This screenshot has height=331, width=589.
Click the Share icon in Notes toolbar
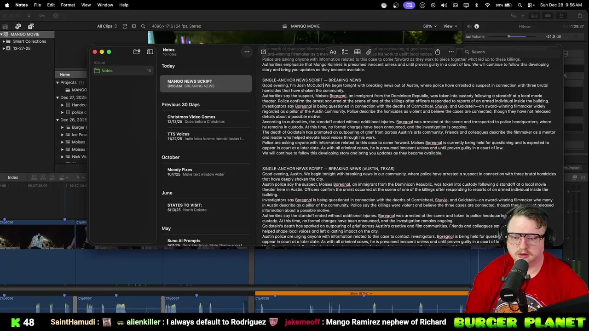coord(438,51)
